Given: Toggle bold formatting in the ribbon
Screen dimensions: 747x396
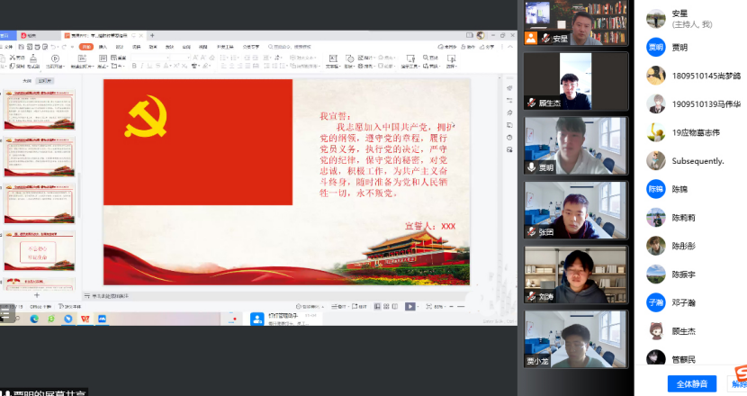Looking at the screenshot, I should point(133,66).
